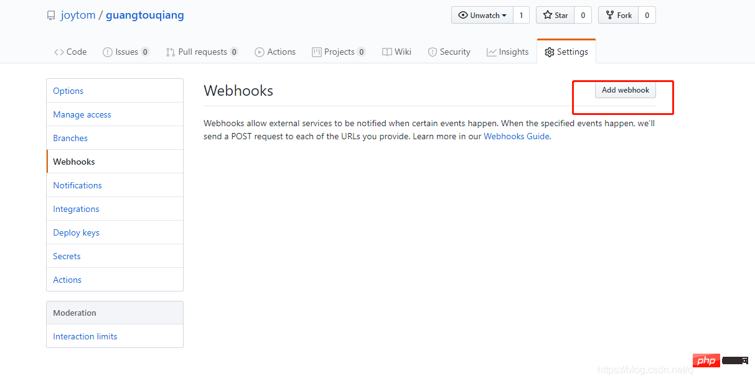The width and height of the screenshot is (755, 381).
Task: Switch to the Wiki tab
Action: (397, 52)
